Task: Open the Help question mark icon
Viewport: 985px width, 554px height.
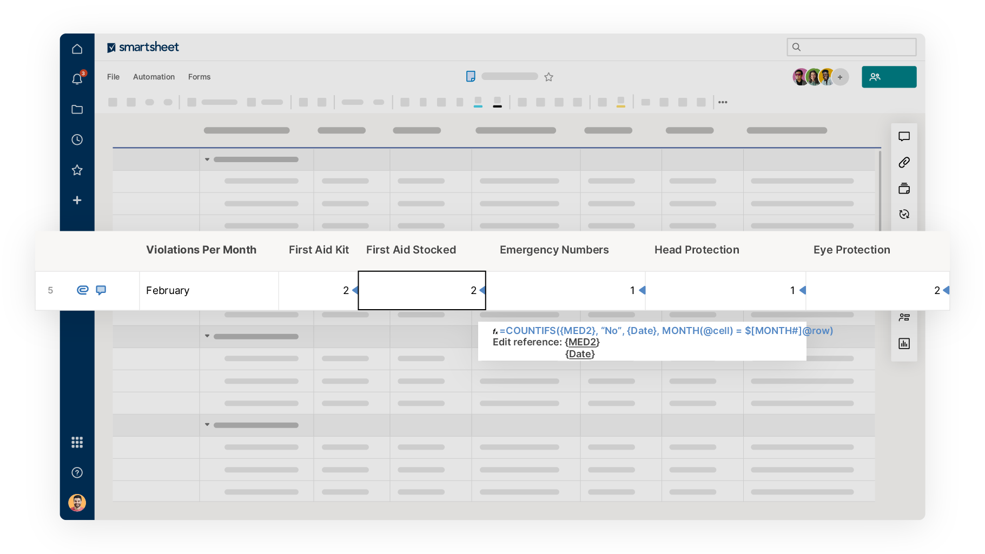Action: [x=77, y=472]
